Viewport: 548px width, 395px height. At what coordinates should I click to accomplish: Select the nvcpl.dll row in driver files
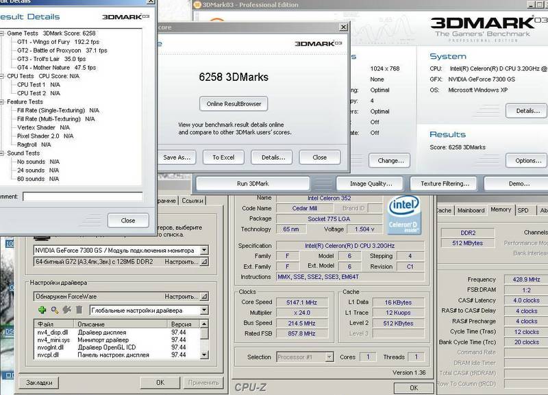click(117, 355)
